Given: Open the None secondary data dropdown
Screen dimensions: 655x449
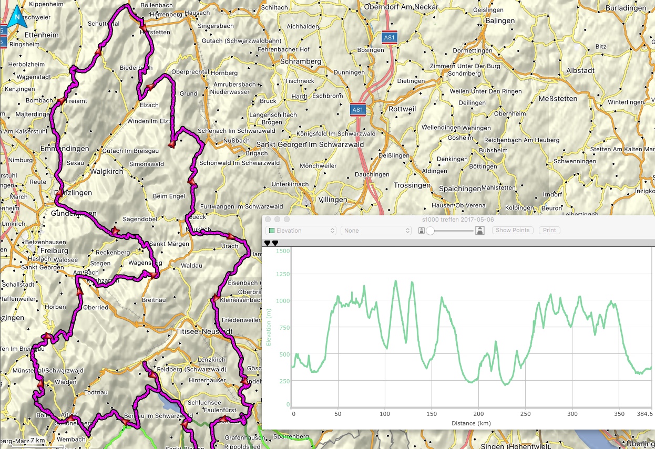Looking at the screenshot, I should tap(375, 231).
